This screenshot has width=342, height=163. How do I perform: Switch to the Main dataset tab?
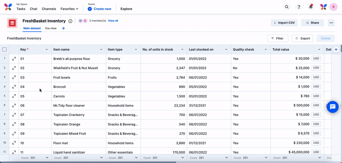click(x=32, y=28)
